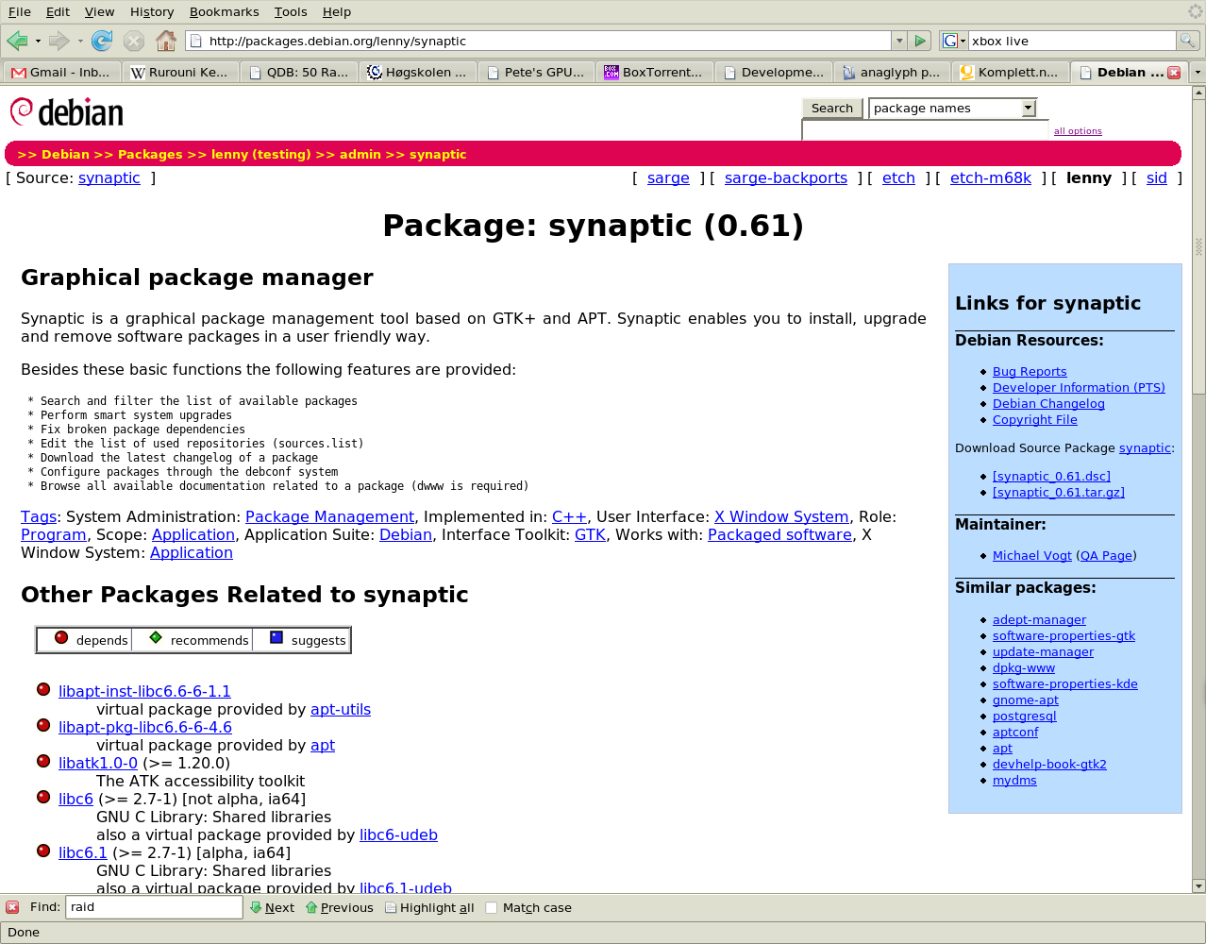Click the Komplett tab favicon
The height and width of the screenshot is (944, 1206).
click(x=967, y=72)
